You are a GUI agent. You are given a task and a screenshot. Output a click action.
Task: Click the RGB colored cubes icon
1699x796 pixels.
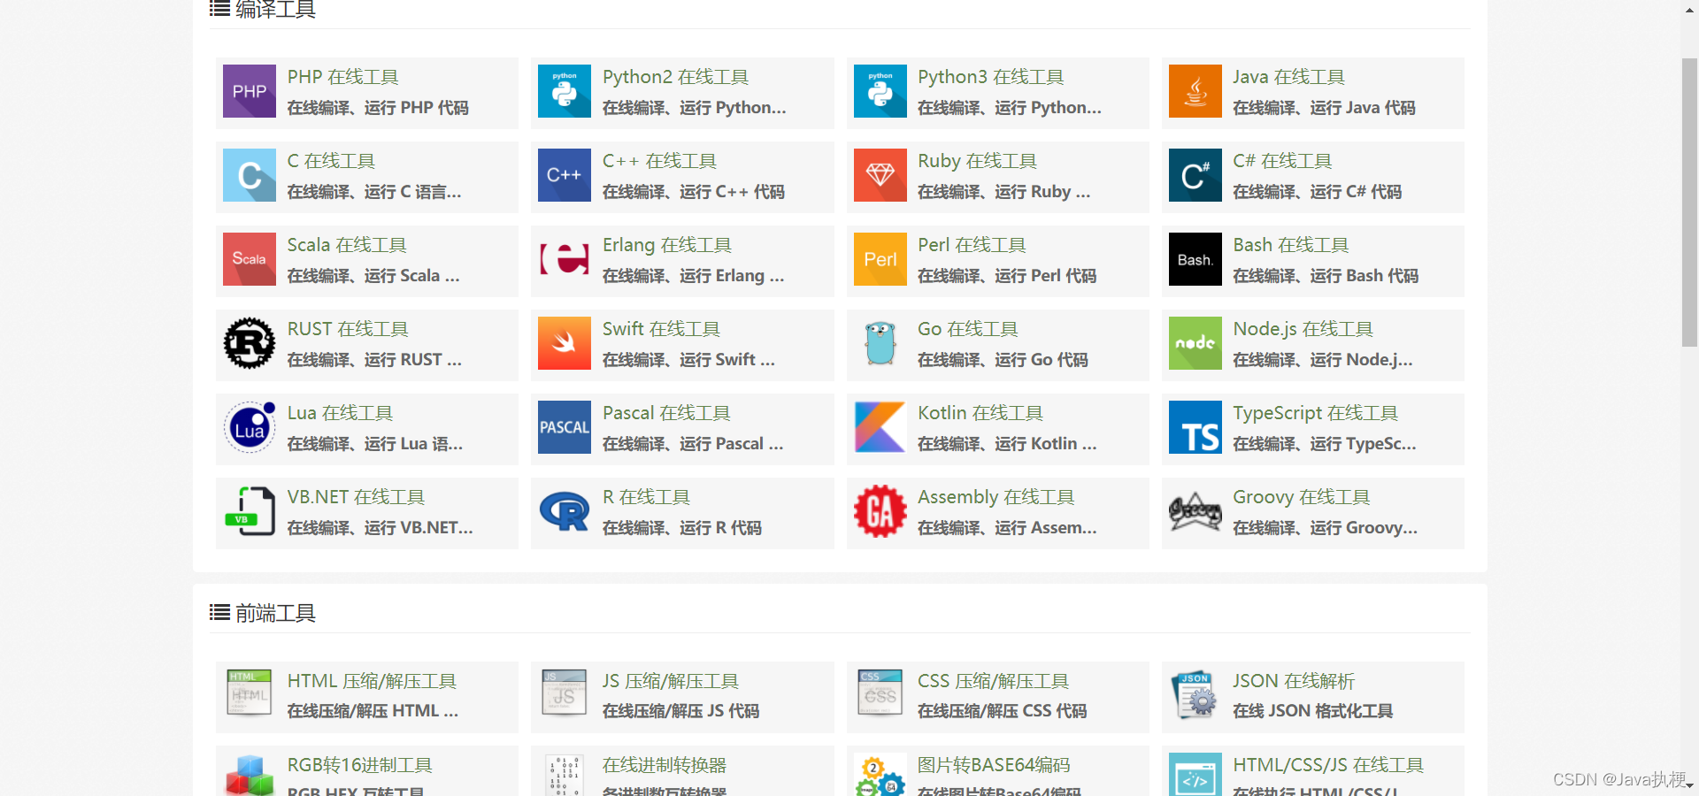click(250, 775)
